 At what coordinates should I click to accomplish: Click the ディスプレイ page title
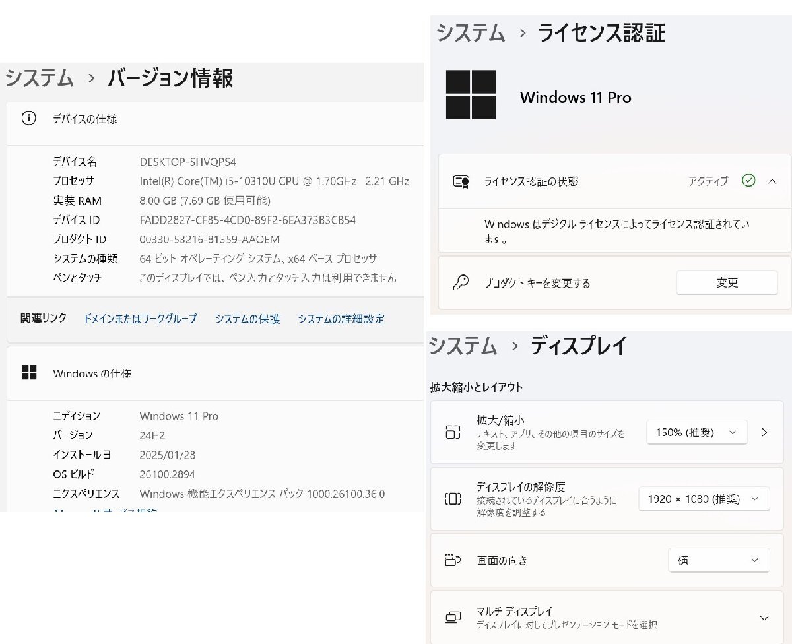[x=579, y=345]
